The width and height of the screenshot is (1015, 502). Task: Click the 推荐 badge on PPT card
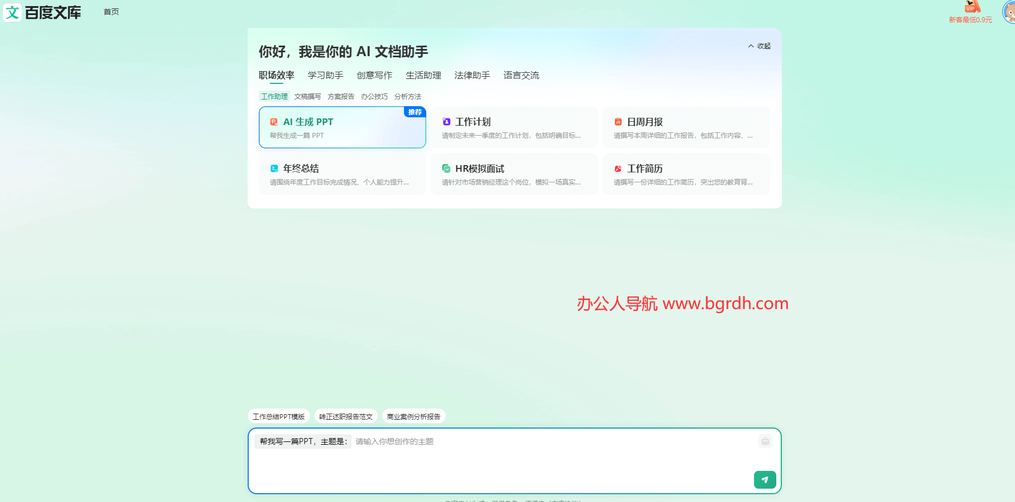[x=415, y=112]
